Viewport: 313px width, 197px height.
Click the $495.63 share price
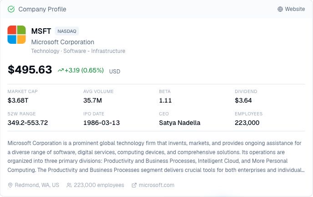tap(30, 70)
